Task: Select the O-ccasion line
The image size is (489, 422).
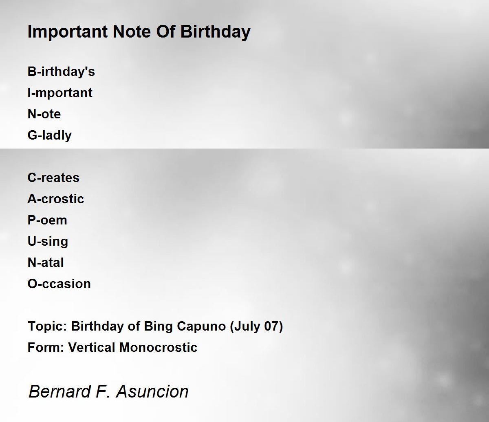Action: 59,284
